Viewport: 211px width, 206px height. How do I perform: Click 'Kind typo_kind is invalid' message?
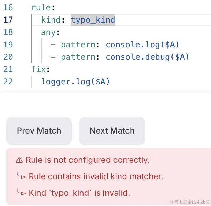click(x=79, y=193)
